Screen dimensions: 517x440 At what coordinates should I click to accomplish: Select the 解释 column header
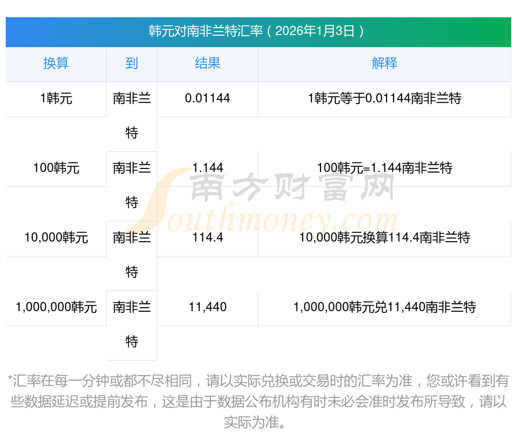pyautogui.click(x=384, y=63)
